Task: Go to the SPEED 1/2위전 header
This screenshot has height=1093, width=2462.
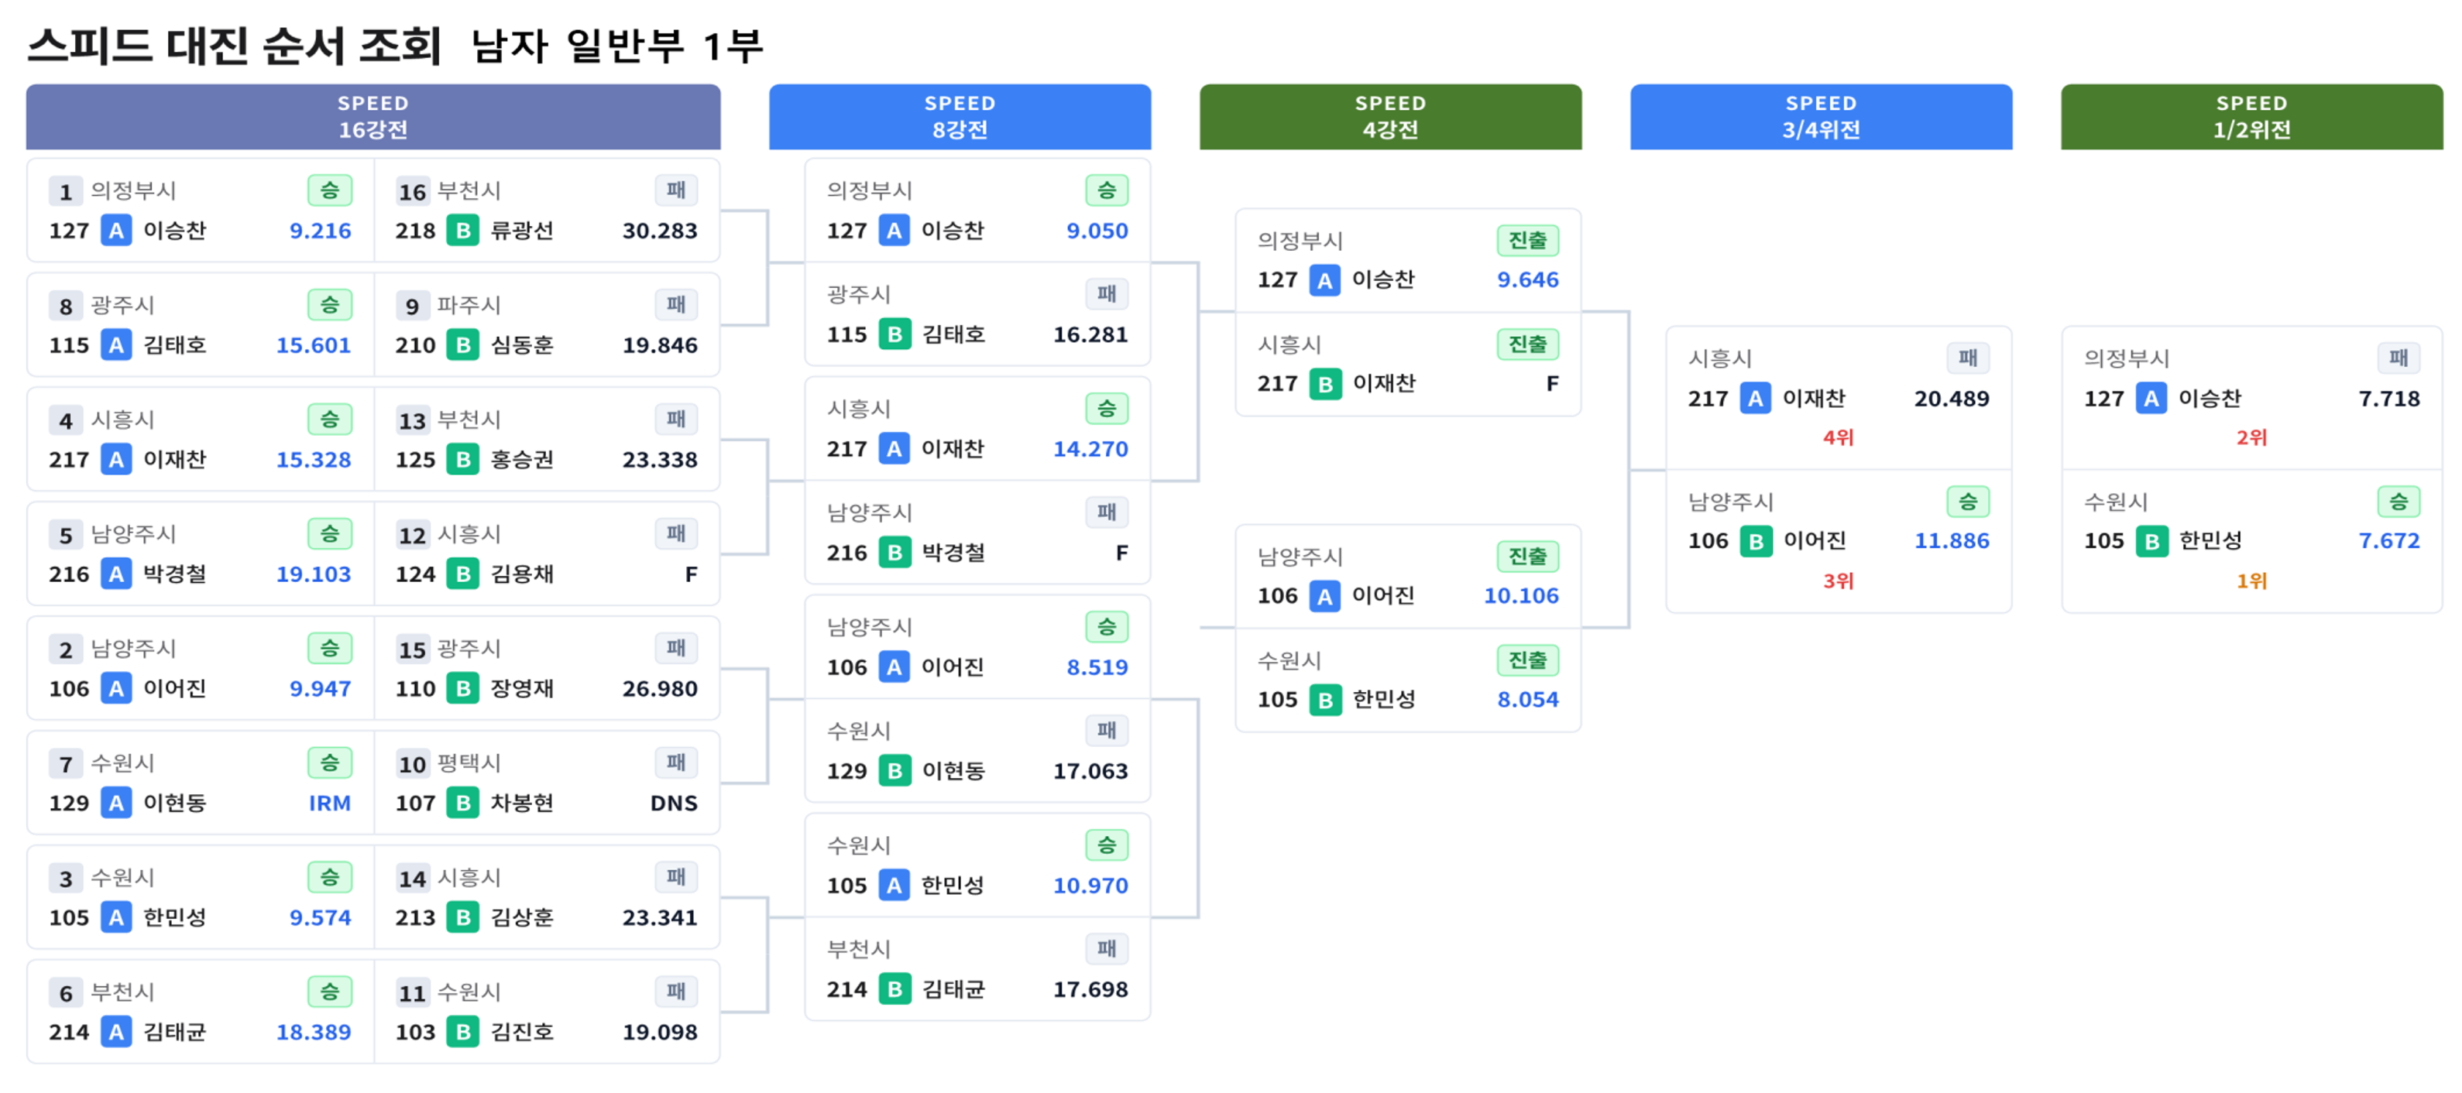Action: (x=2251, y=117)
